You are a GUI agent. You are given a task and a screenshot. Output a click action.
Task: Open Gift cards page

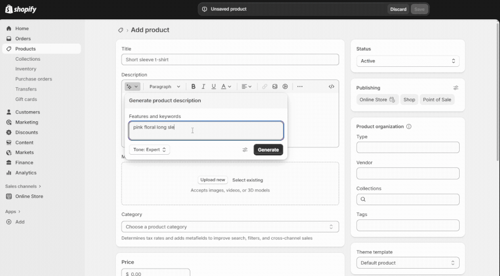point(26,99)
